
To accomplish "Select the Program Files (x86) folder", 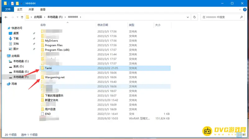I will 57,50.
